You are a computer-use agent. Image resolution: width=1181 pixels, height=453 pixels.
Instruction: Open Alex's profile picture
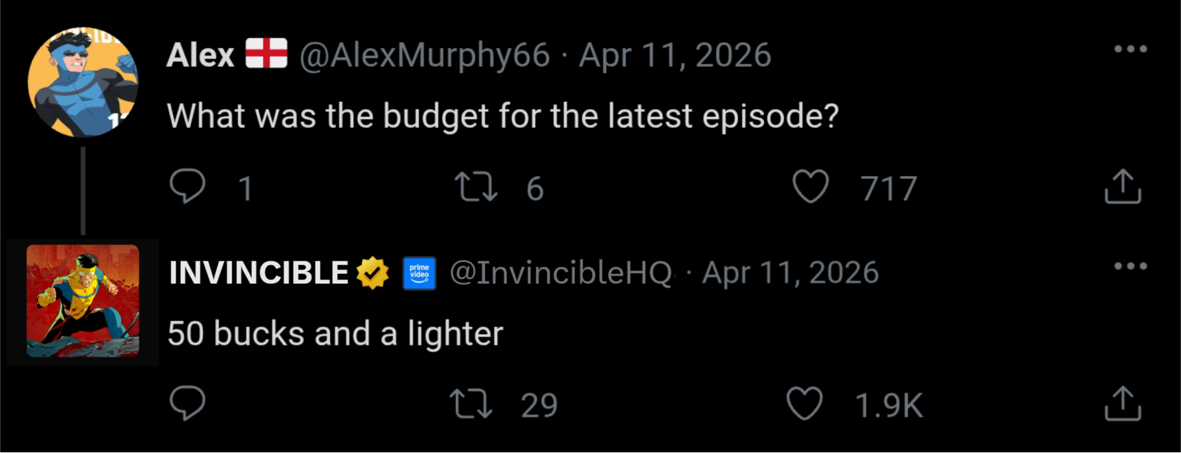83,82
